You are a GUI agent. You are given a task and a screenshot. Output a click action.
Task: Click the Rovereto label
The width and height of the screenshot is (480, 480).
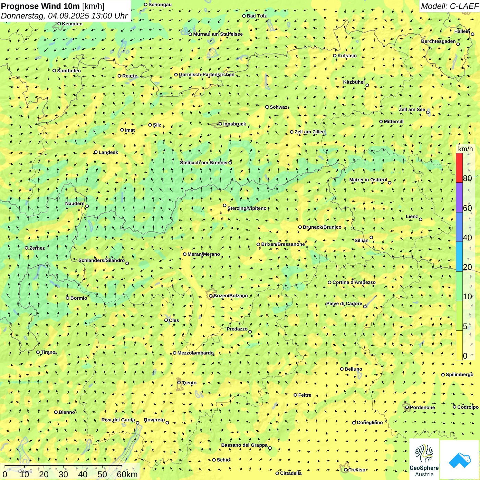point(154,420)
